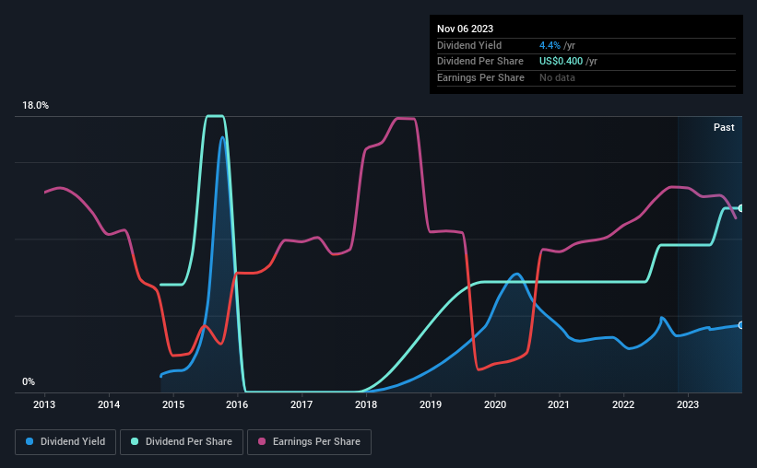
Task: Toggle the Earnings Per Share legend button
Action: (x=309, y=442)
